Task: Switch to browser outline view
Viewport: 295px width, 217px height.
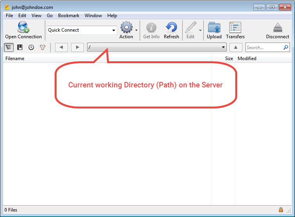Action: [9, 47]
